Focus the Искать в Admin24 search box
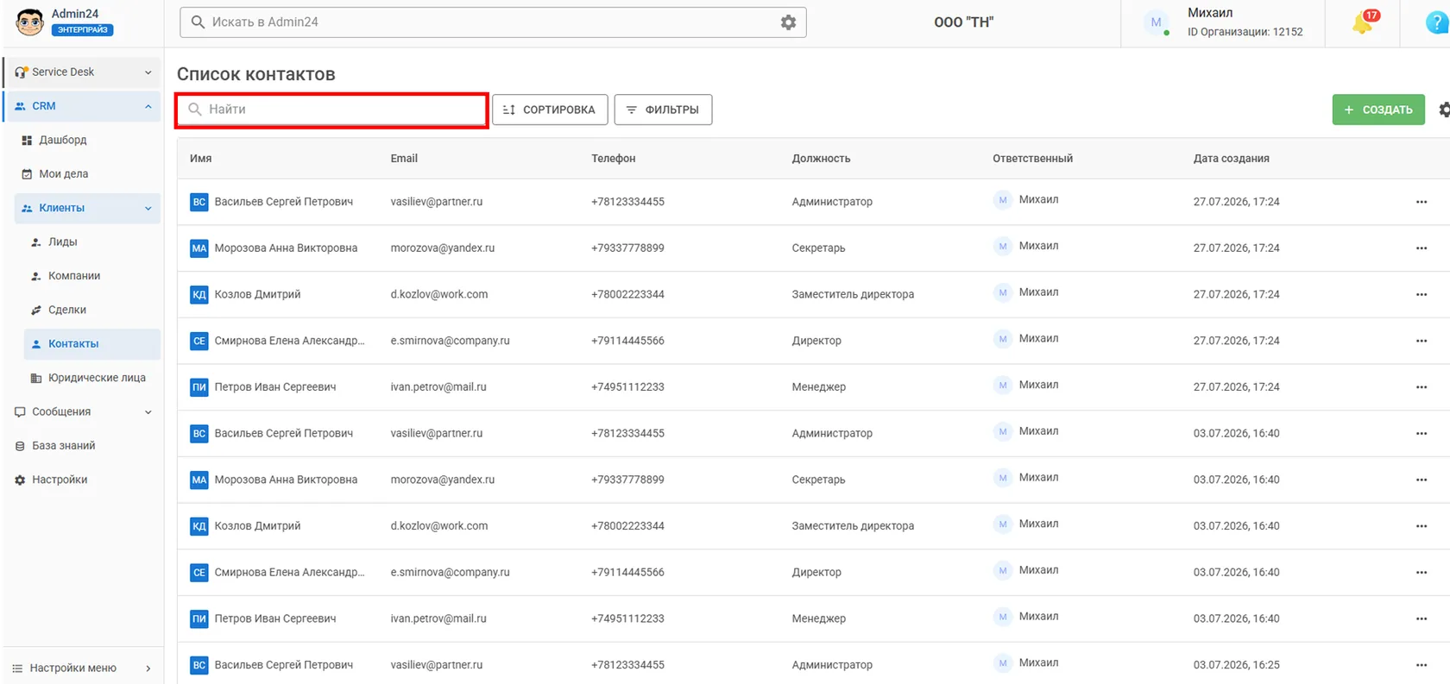Viewport: 1450px width, 684px height. 493,22
